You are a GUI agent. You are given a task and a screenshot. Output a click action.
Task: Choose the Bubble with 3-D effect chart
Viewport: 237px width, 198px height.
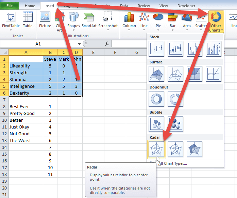[175, 124]
